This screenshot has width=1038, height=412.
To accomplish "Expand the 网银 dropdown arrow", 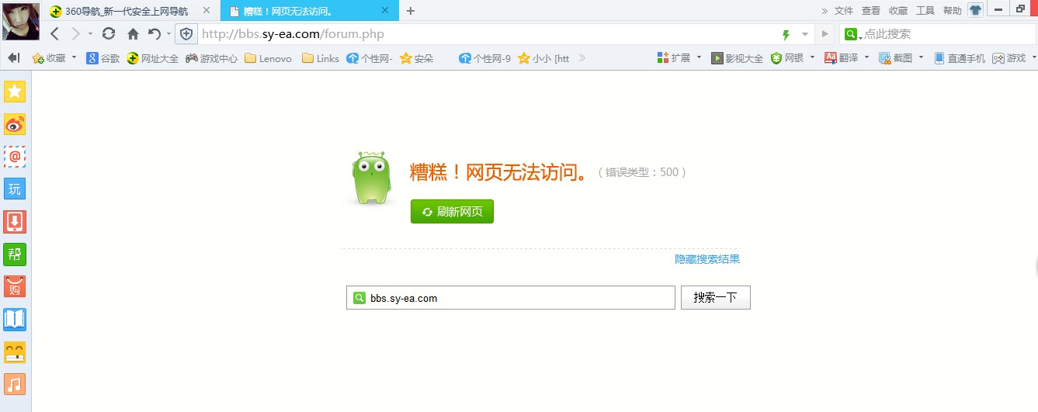I will pos(813,57).
